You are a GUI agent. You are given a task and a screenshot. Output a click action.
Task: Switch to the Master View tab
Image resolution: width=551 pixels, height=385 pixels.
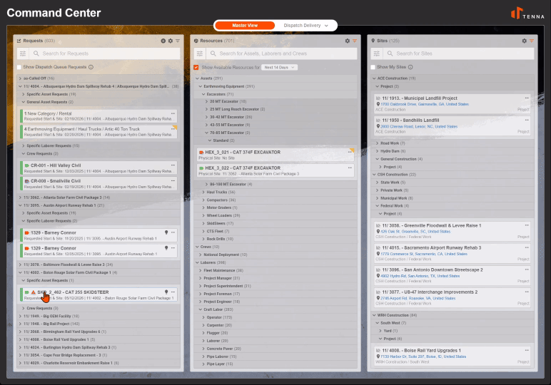(245, 25)
